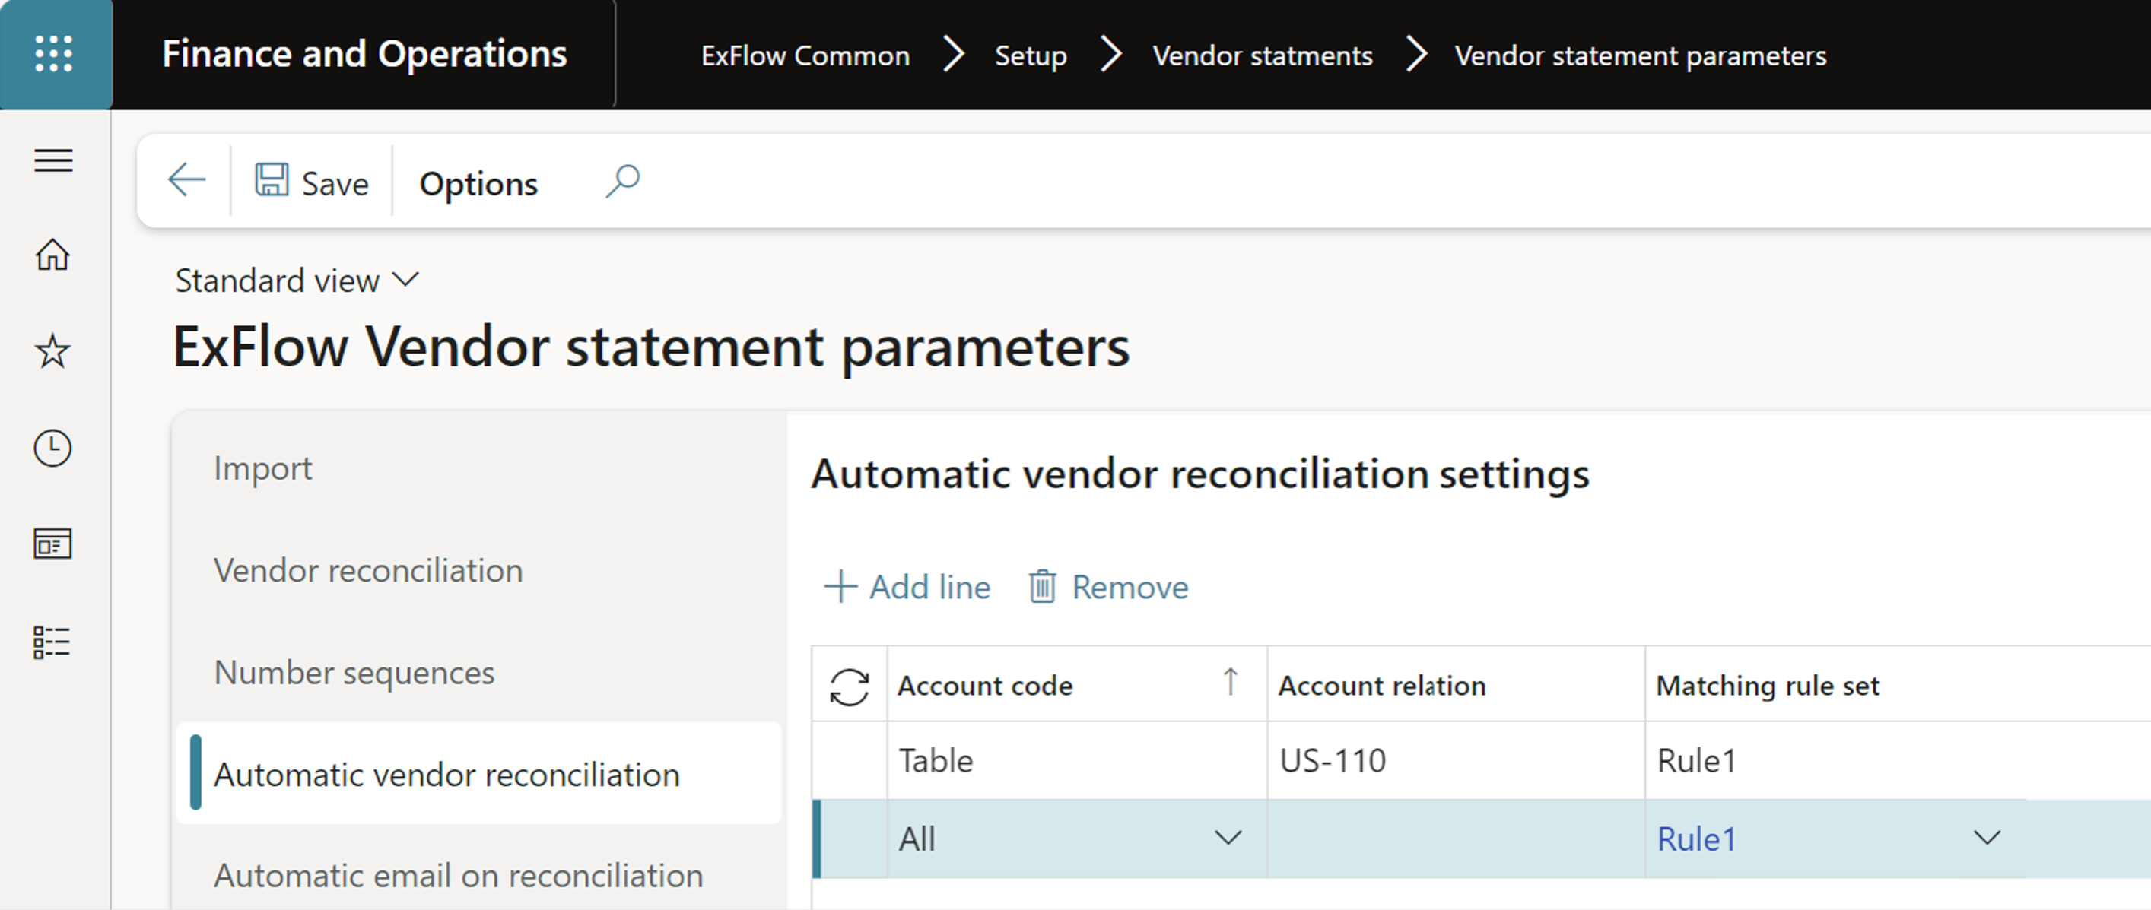Screen dimensions: 2151x910
Task: Open the Options menu
Action: click(x=478, y=184)
